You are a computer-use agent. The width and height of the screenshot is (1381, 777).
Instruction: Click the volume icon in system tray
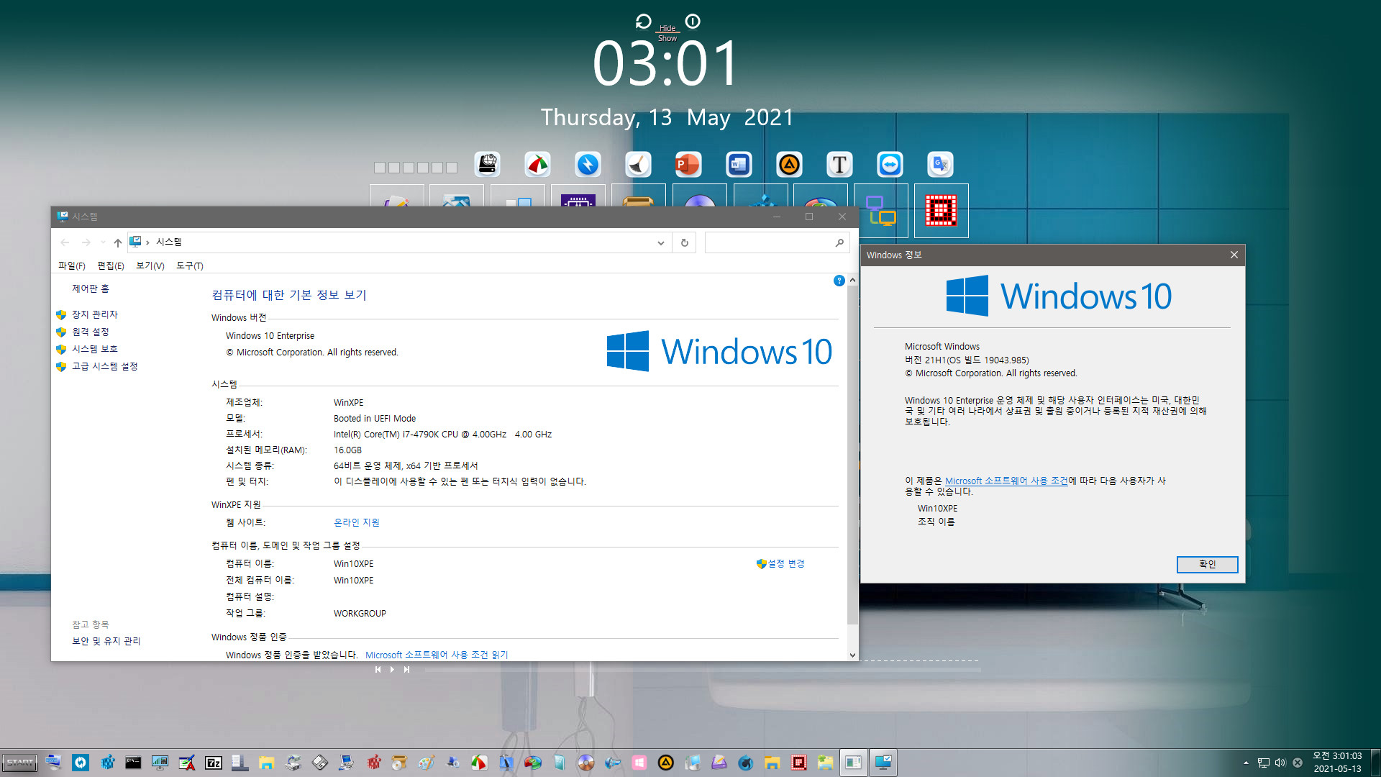tap(1280, 763)
